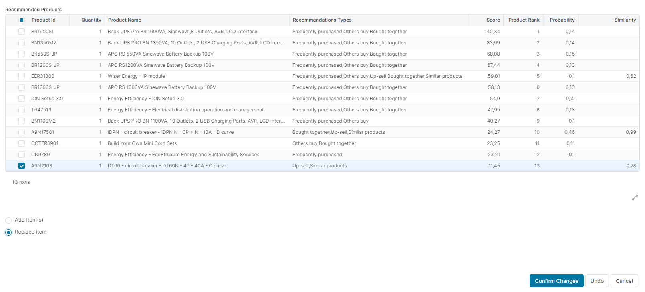Toggle the select-all header checkbox
Screen dimensions: 645x292
22,20
